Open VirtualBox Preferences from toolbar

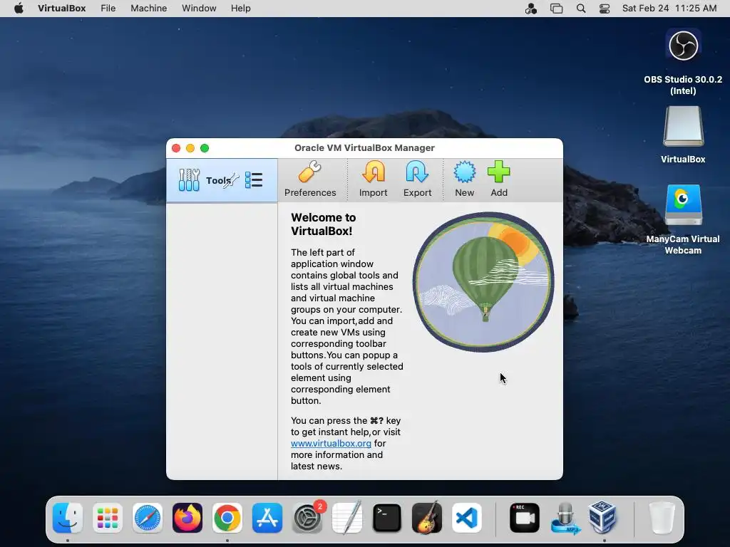click(x=310, y=179)
